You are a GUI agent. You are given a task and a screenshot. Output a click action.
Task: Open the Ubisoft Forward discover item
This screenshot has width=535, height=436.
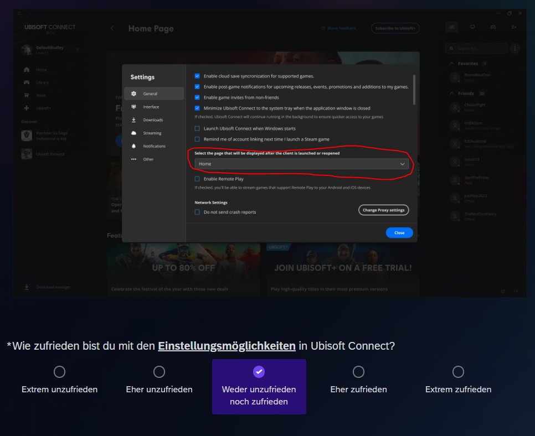pyautogui.click(x=43, y=154)
